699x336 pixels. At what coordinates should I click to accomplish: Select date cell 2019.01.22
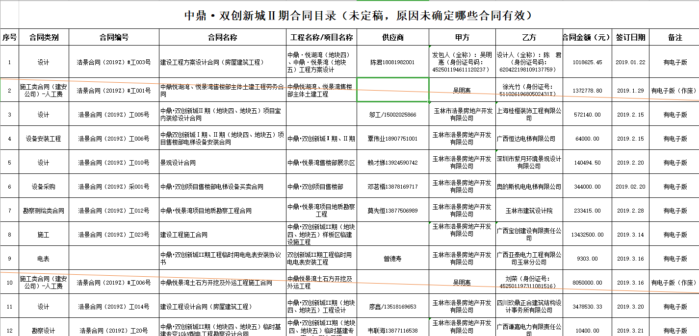630,62
